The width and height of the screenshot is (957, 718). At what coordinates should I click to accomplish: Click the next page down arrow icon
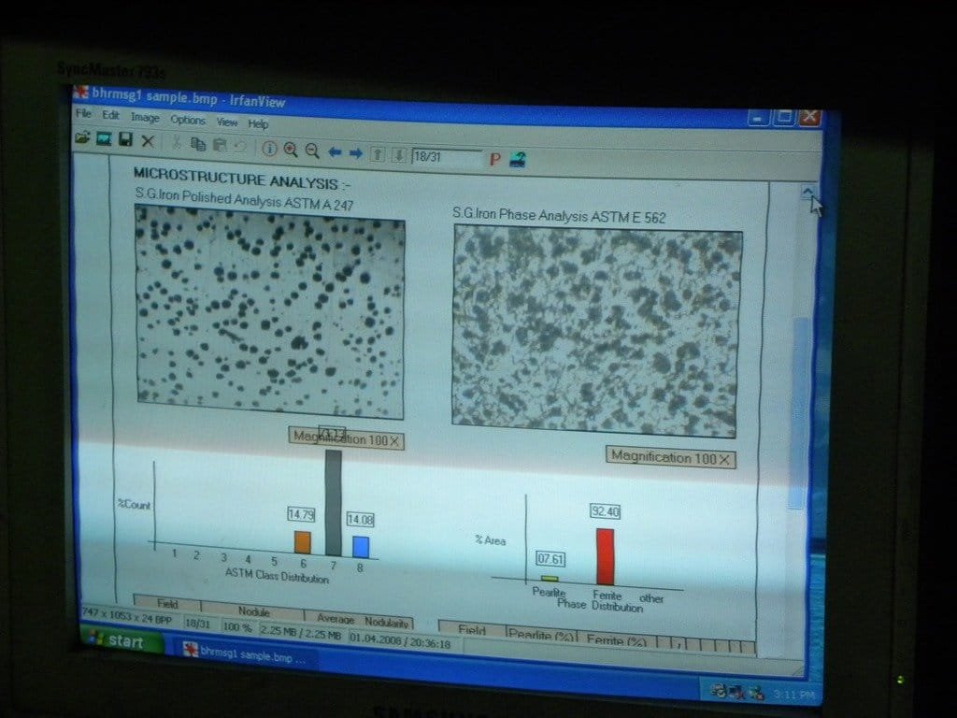398,156
